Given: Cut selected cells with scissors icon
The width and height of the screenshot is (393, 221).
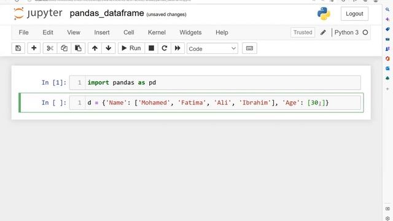Looking at the screenshot, I should (50, 48).
